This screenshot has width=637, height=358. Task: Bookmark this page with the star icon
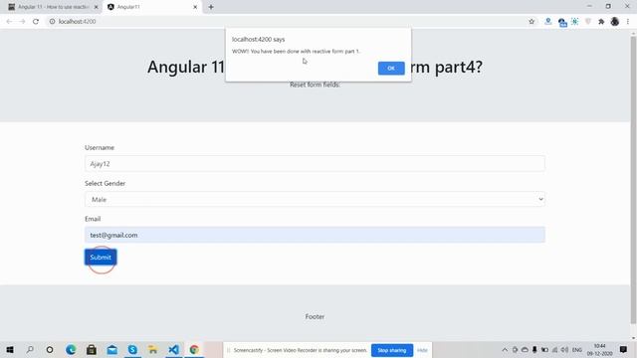coord(531,22)
